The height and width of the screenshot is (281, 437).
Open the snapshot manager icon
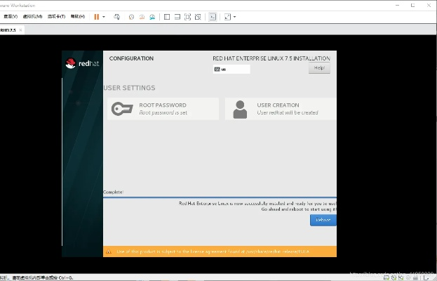151,16
